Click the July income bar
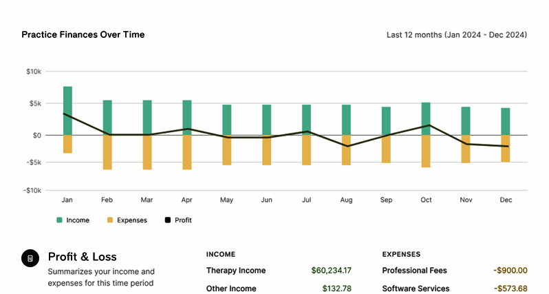This screenshot has height=294, width=549. [x=307, y=120]
